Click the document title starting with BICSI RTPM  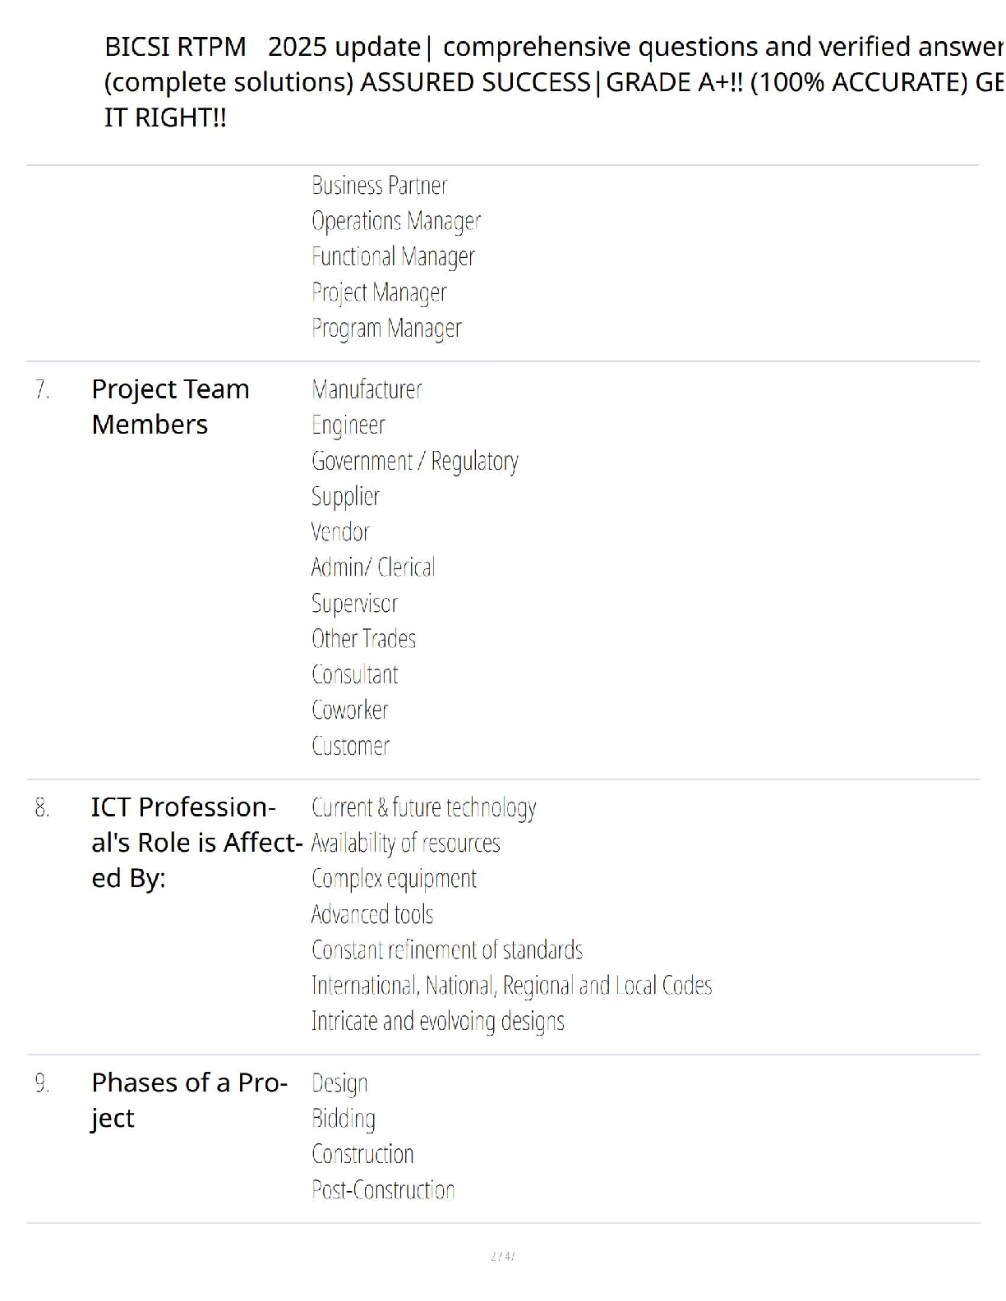[552, 82]
